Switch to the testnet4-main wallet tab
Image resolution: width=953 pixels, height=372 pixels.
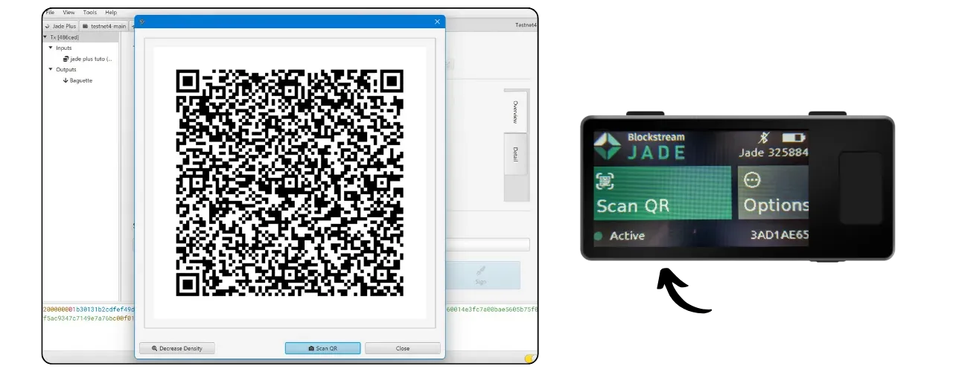(104, 26)
